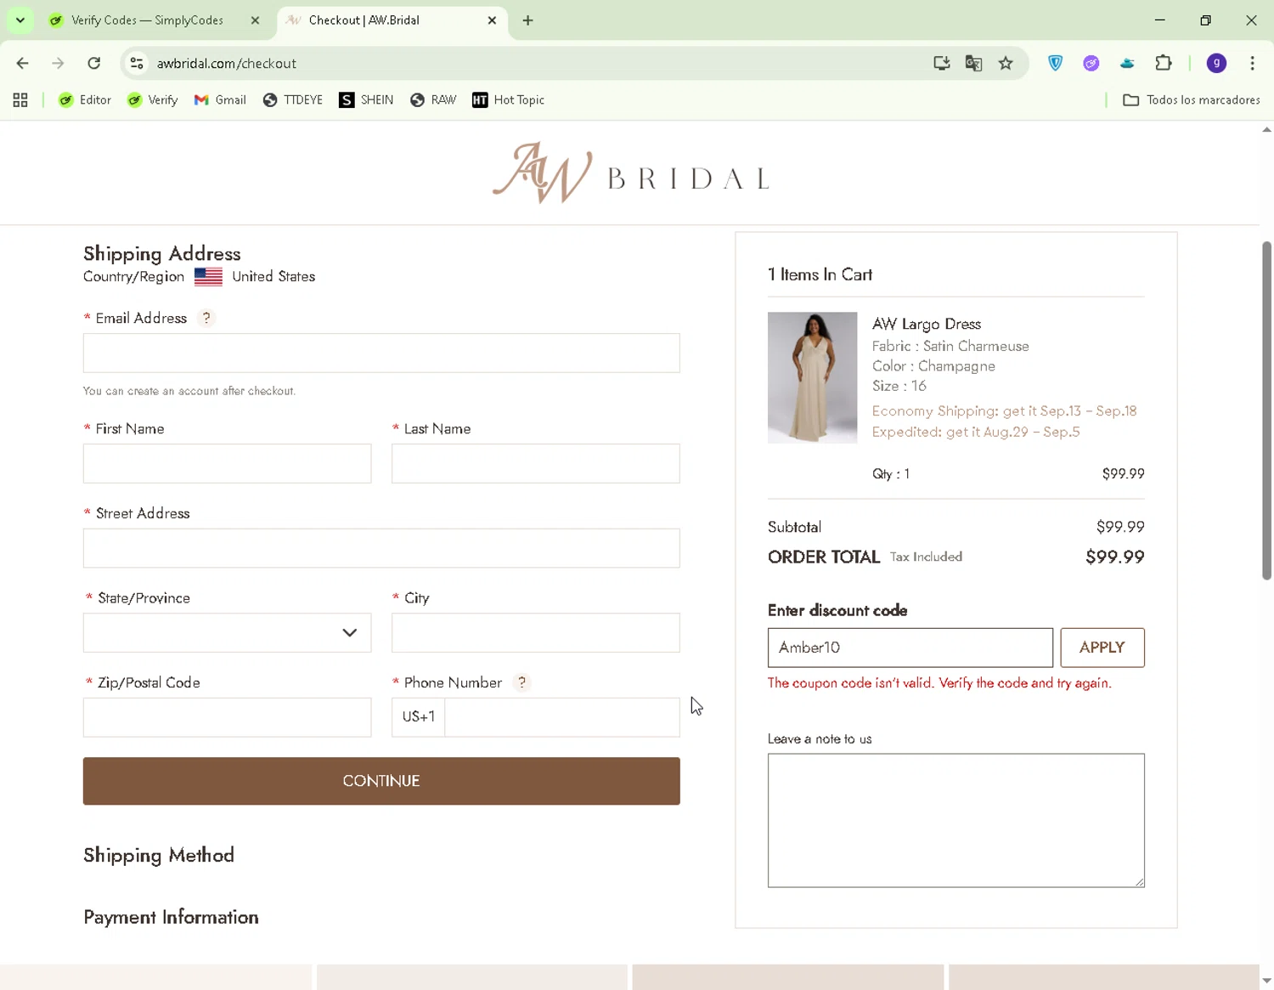The image size is (1274, 990).
Task: Click the Payment Information heading
Action: coord(171,917)
